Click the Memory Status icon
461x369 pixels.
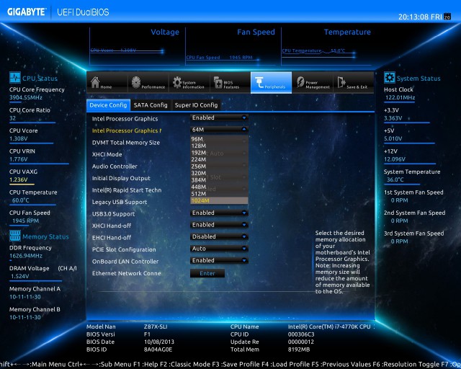tap(15, 236)
